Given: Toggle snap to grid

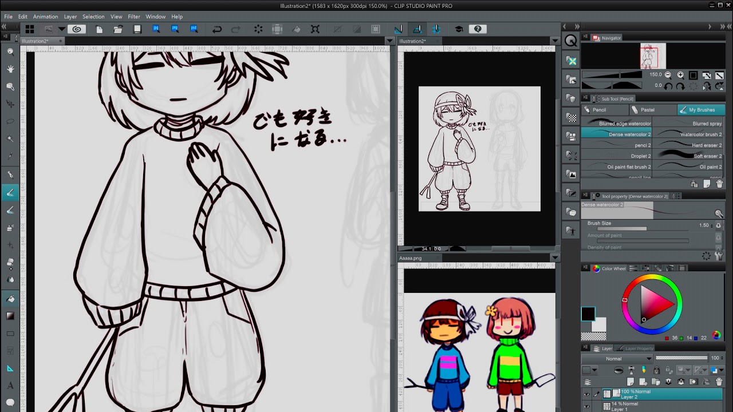Looking at the screenshot, I should point(436,29).
